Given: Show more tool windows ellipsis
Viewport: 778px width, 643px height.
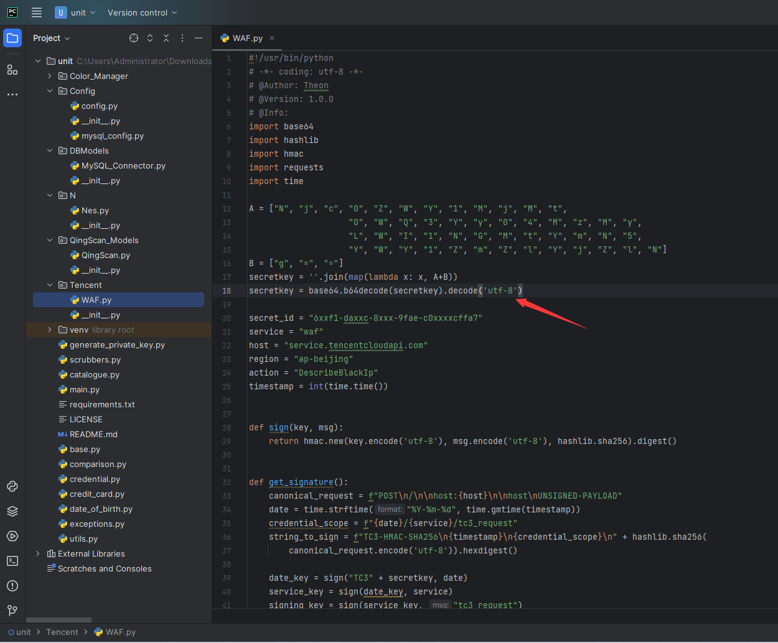Looking at the screenshot, I should 12,95.
